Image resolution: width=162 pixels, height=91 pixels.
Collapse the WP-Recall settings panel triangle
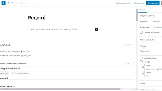(133, 45)
